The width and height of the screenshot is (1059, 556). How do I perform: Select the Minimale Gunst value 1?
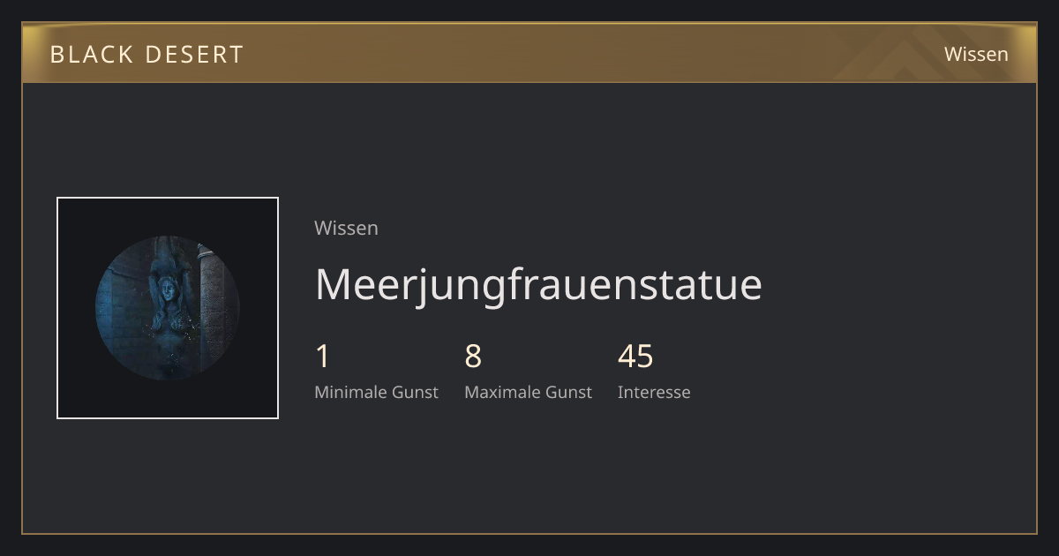[322, 357]
